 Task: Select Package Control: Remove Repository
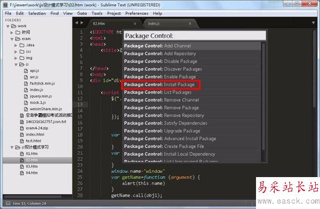click(192, 115)
